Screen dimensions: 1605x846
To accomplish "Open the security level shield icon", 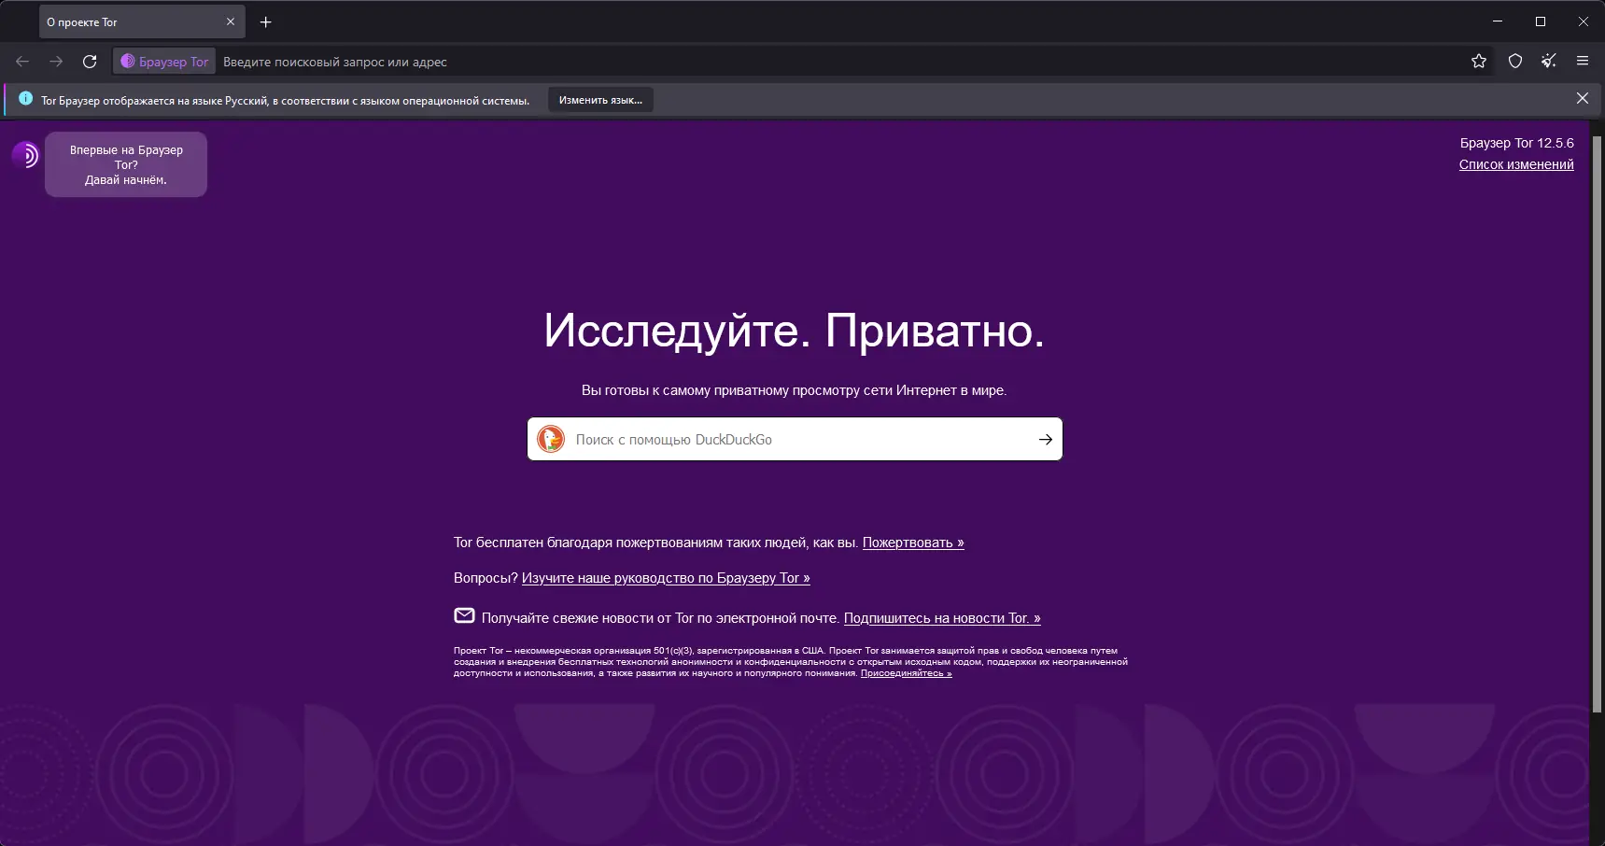I will click(x=1515, y=62).
